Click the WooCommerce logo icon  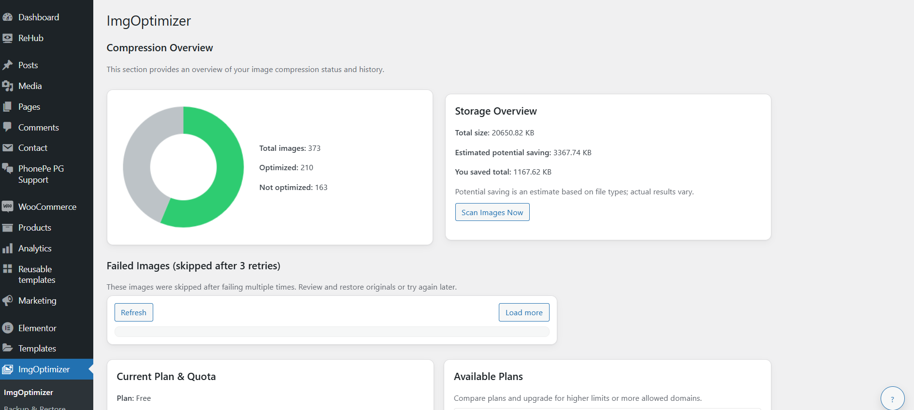(7, 206)
